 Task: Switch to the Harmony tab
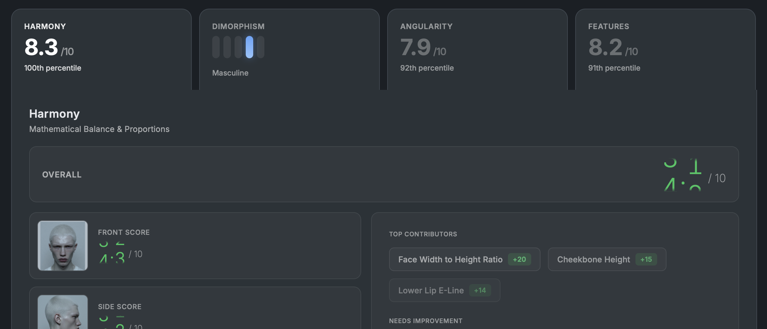pyautogui.click(x=101, y=50)
